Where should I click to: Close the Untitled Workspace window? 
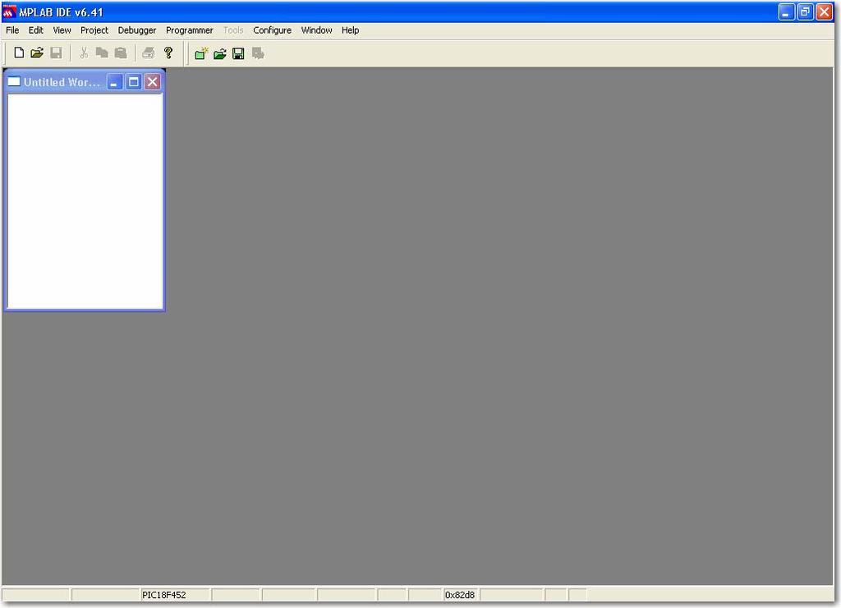(152, 82)
